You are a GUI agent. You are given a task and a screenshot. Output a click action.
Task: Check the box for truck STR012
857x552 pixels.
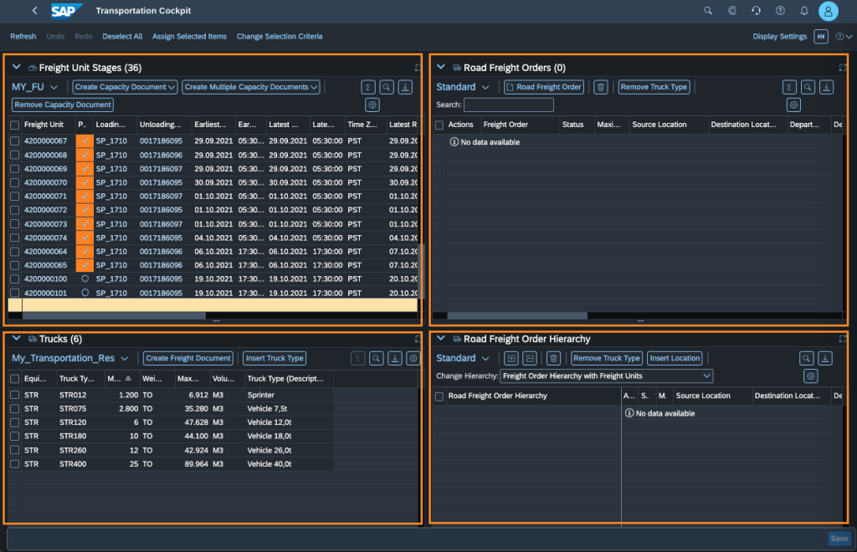pos(15,395)
